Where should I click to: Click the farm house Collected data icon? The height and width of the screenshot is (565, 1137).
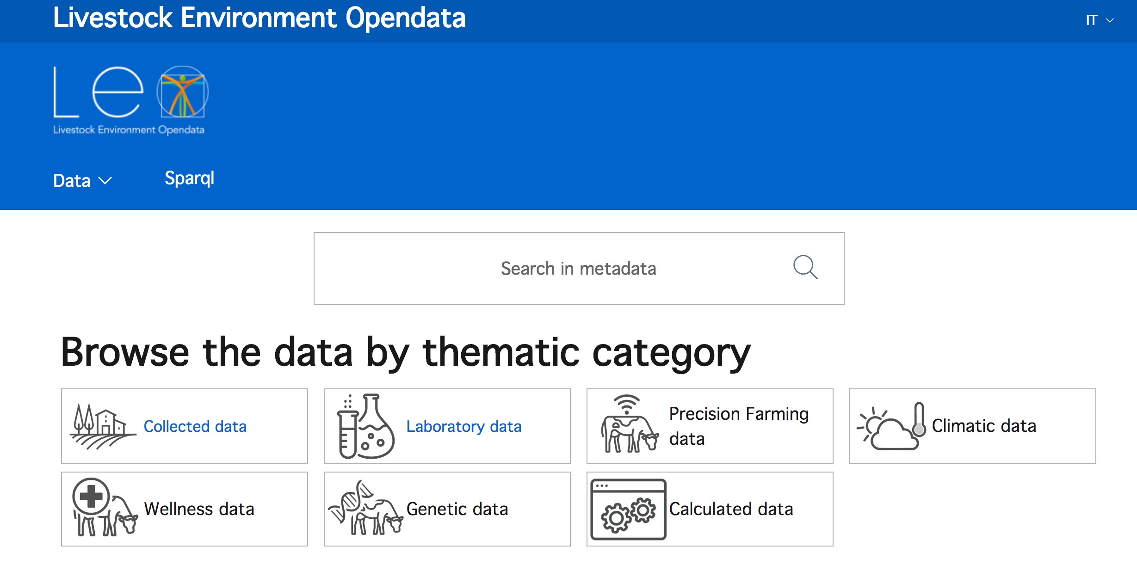103,426
